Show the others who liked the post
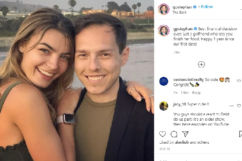The height and width of the screenshot is (161, 242). (204, 142)
